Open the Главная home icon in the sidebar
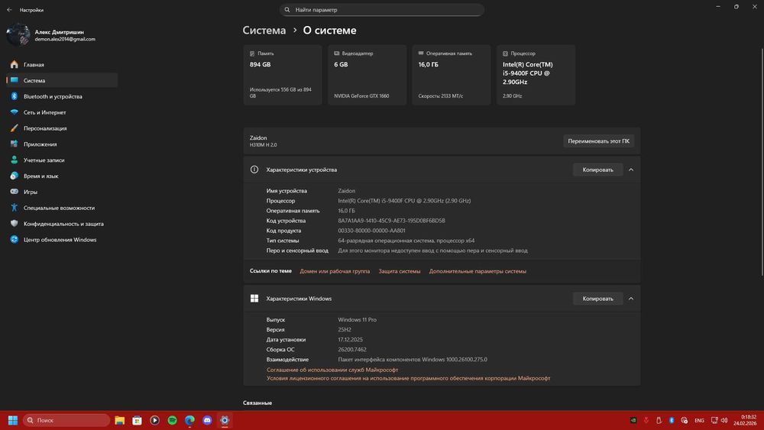764x430 pixels. click(x=14, y=64)
